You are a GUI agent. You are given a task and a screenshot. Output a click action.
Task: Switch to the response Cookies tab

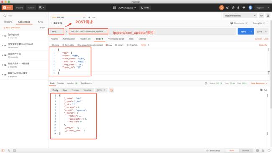coord(61,83)
